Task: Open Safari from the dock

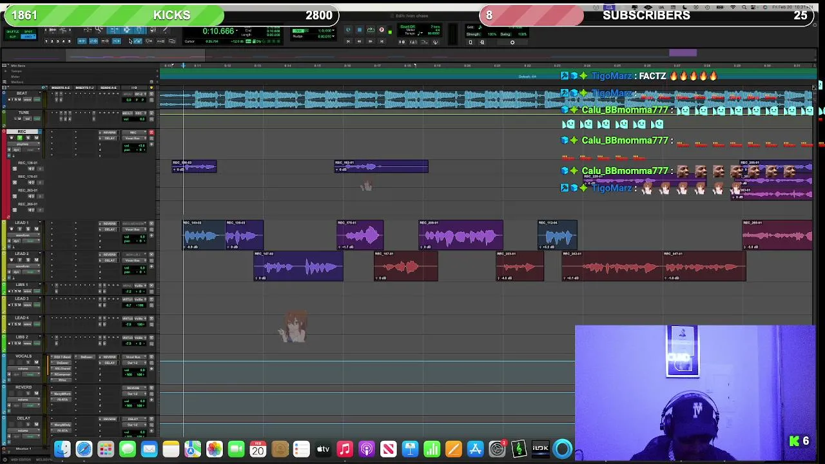Action: (84, 449)
